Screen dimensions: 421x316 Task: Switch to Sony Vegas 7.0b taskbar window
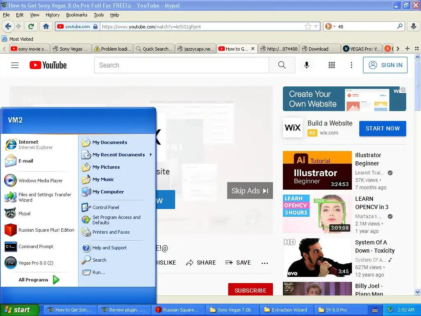coord(233,310)
